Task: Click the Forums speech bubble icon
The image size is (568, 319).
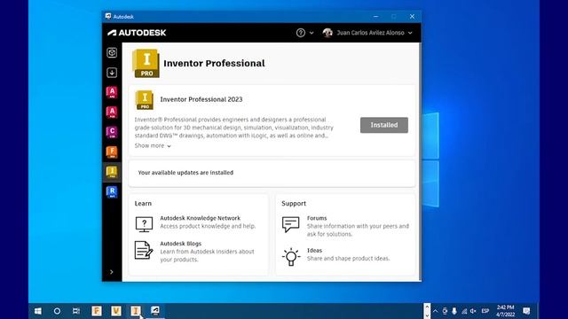Action: [x=290, y=224]
